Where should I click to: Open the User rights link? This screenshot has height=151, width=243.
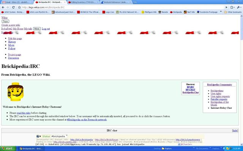pos(216,94)
